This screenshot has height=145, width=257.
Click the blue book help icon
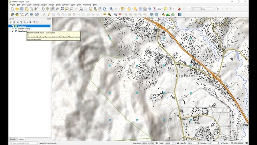coord(180,14)
